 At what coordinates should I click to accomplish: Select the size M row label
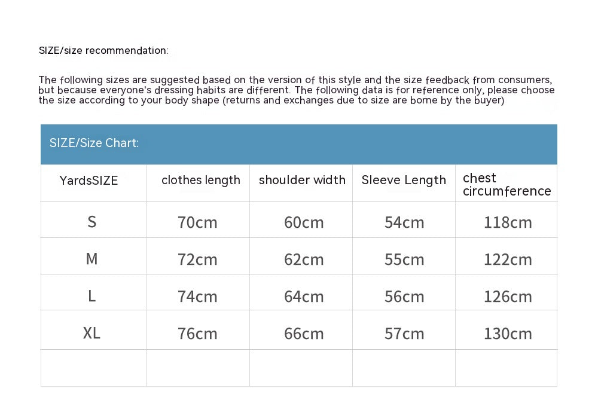(x=91, y=259)
